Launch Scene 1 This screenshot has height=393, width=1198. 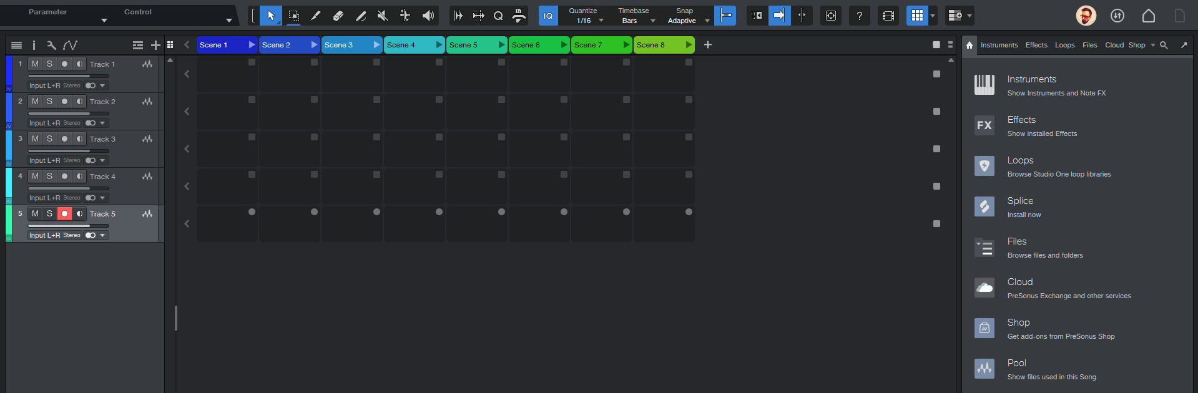point(252,45)
